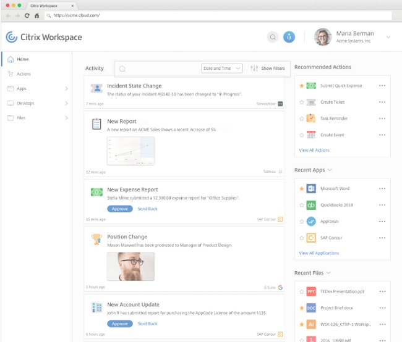The height and width of the screenshot is (342, 402).
Task: Click the Citrix Workspace logo
Action: (44, 37)
